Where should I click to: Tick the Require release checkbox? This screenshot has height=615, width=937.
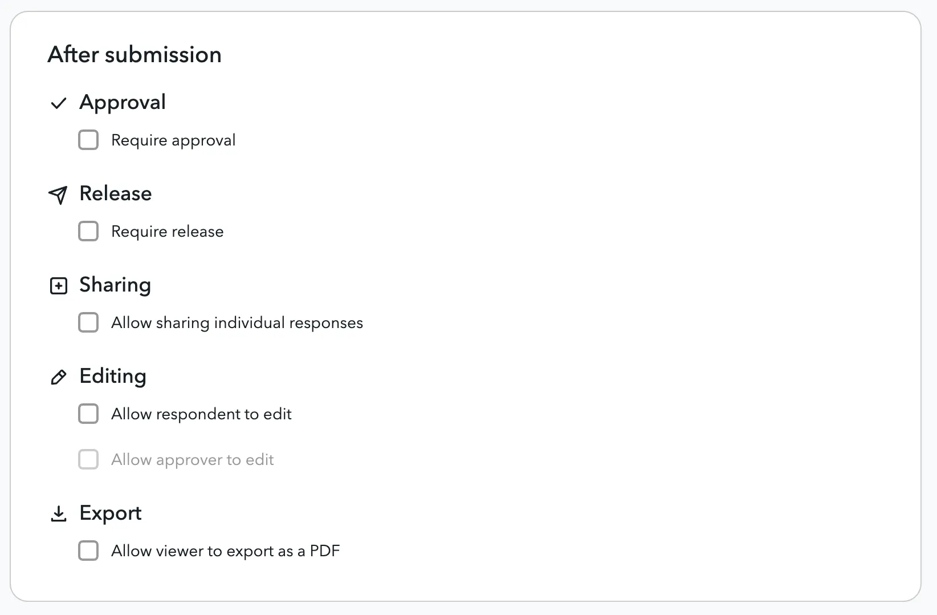coord(88,231)
